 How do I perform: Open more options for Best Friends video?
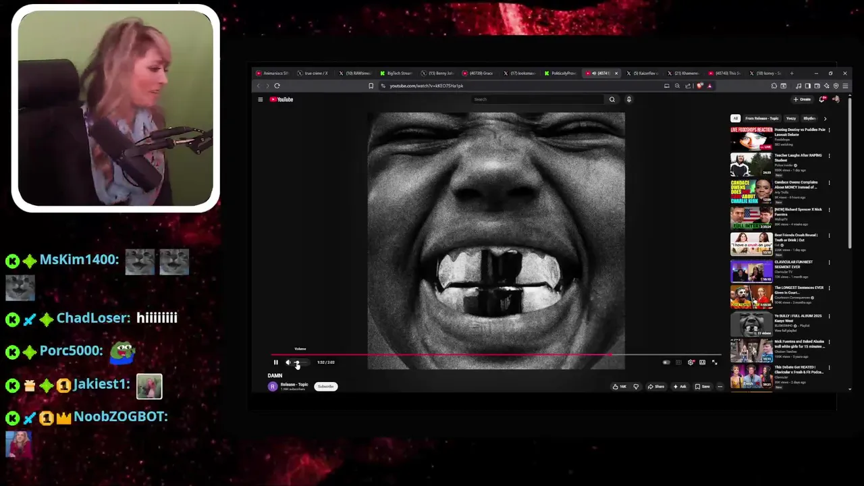[829, 236]
